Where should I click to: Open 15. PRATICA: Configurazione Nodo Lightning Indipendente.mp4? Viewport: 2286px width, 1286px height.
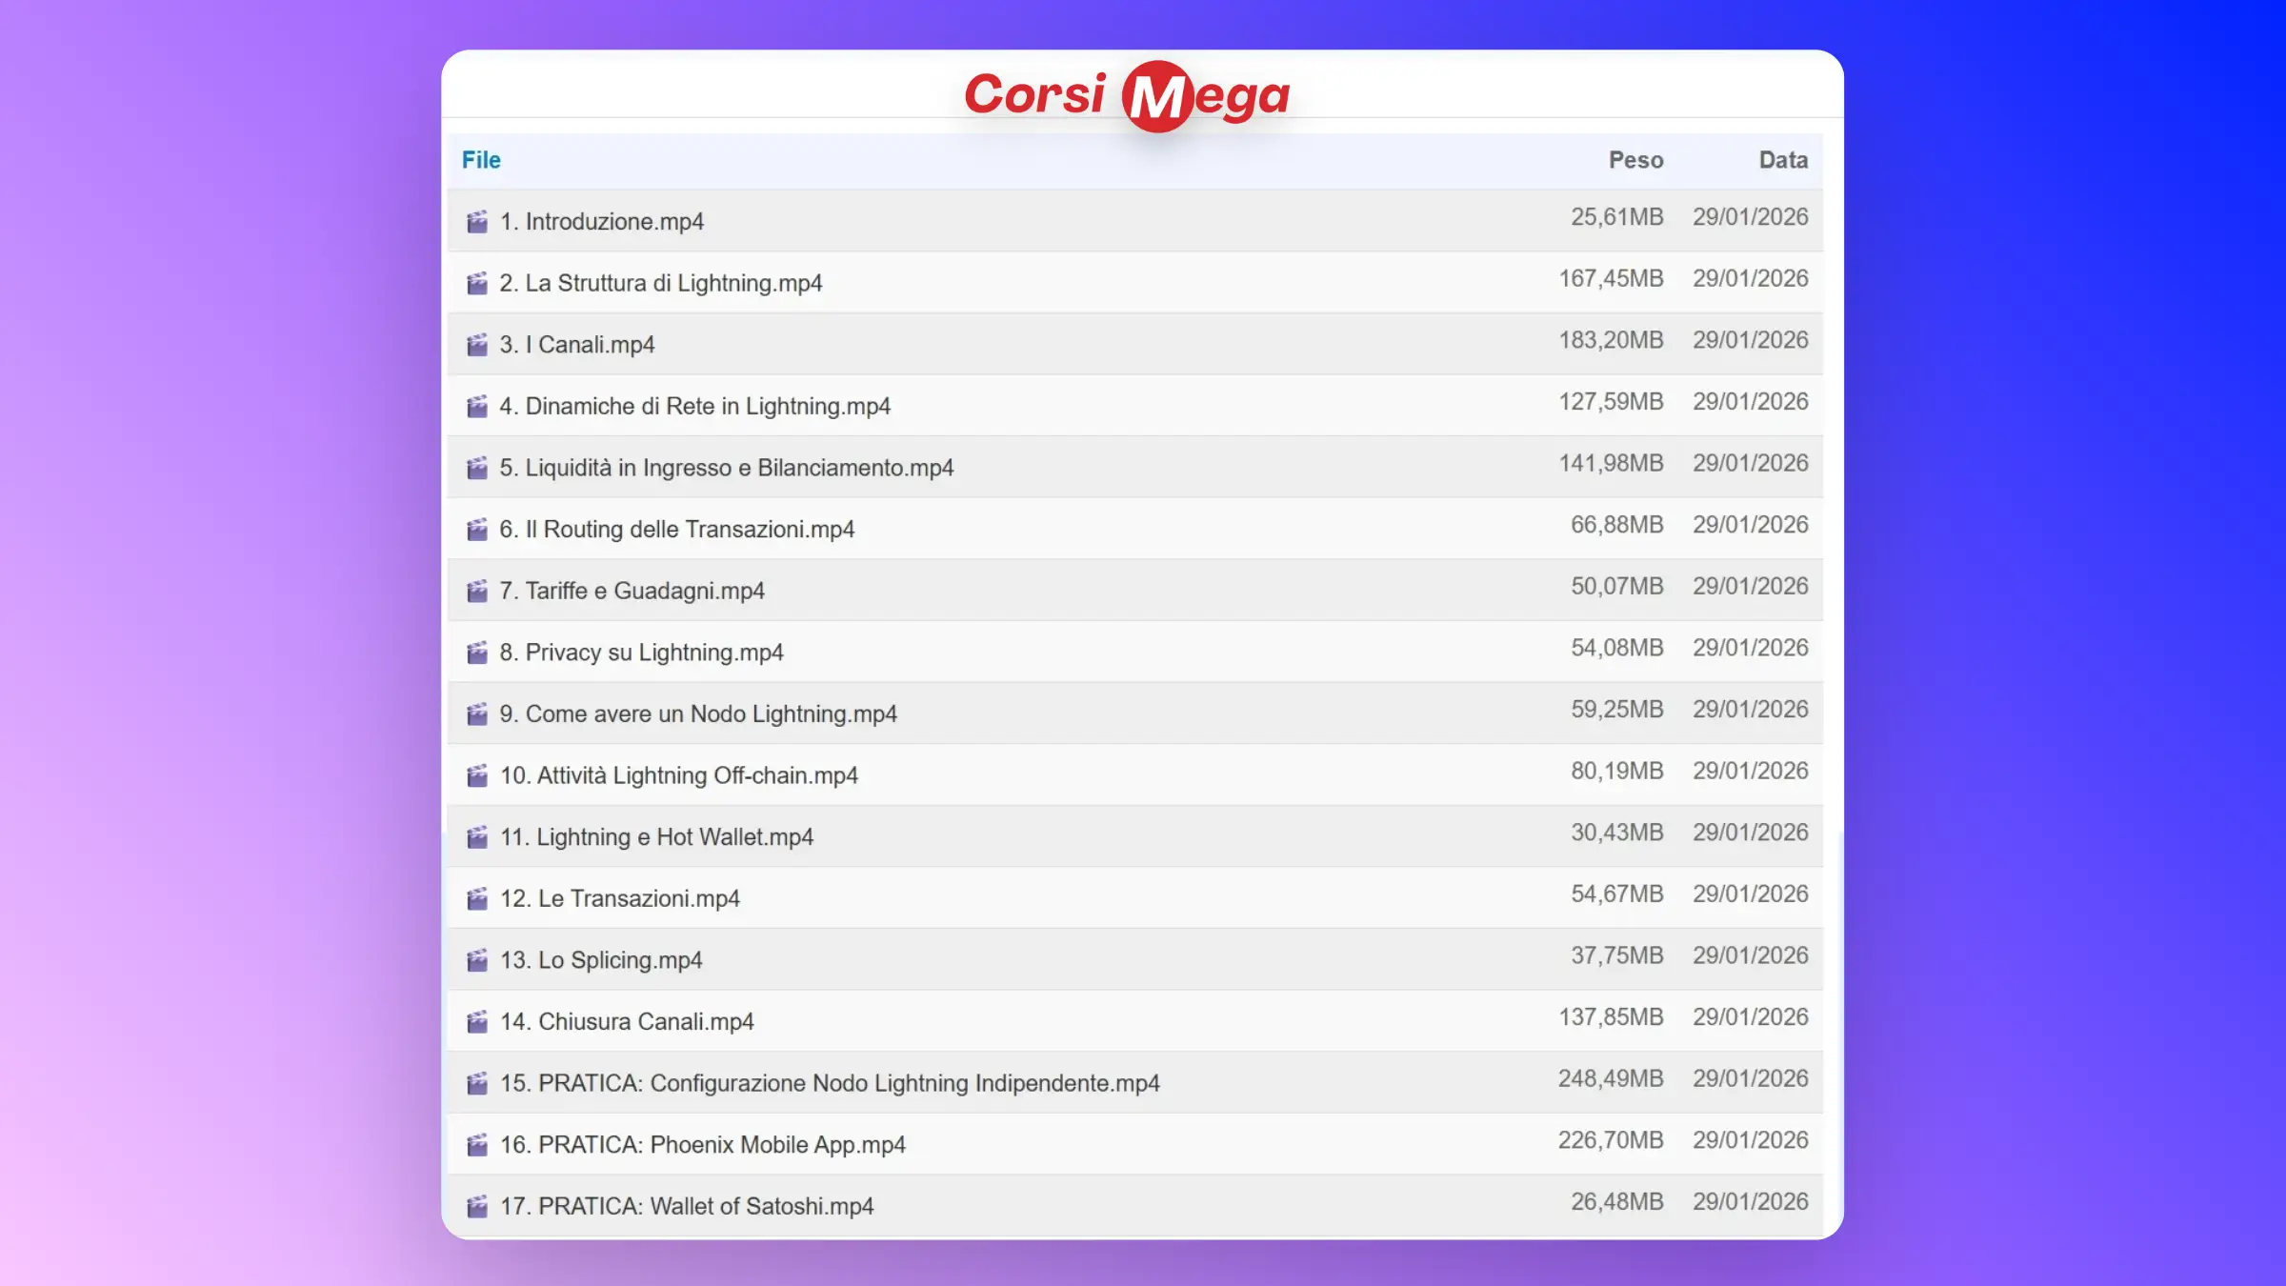tap(829, 1083)
